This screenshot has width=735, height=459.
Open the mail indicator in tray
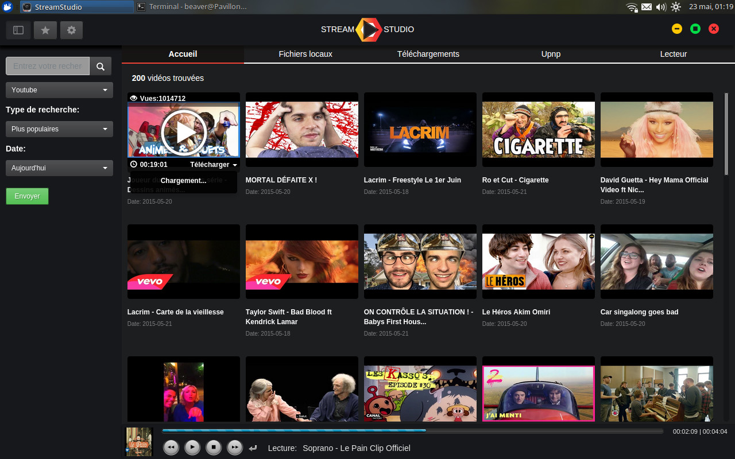(647, 7)
